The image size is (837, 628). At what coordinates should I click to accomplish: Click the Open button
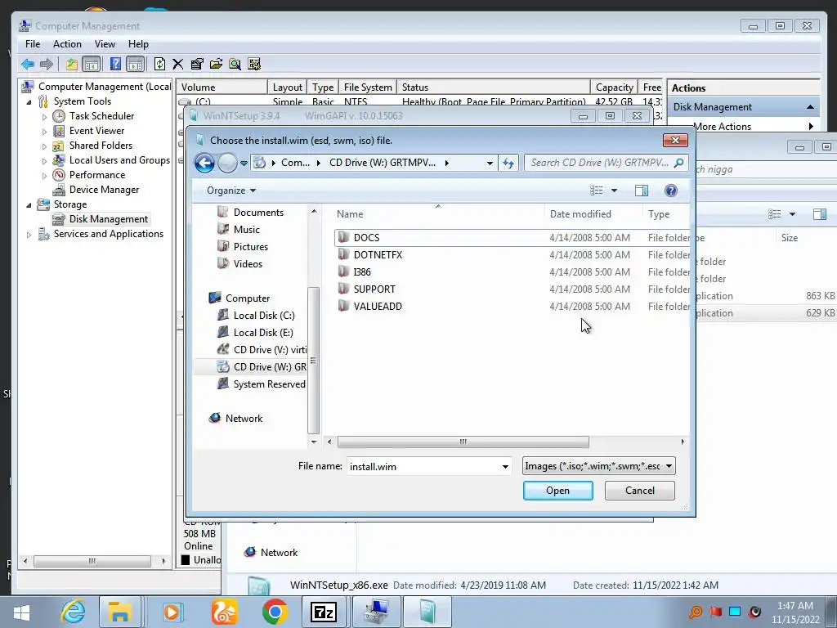point(557,491)
